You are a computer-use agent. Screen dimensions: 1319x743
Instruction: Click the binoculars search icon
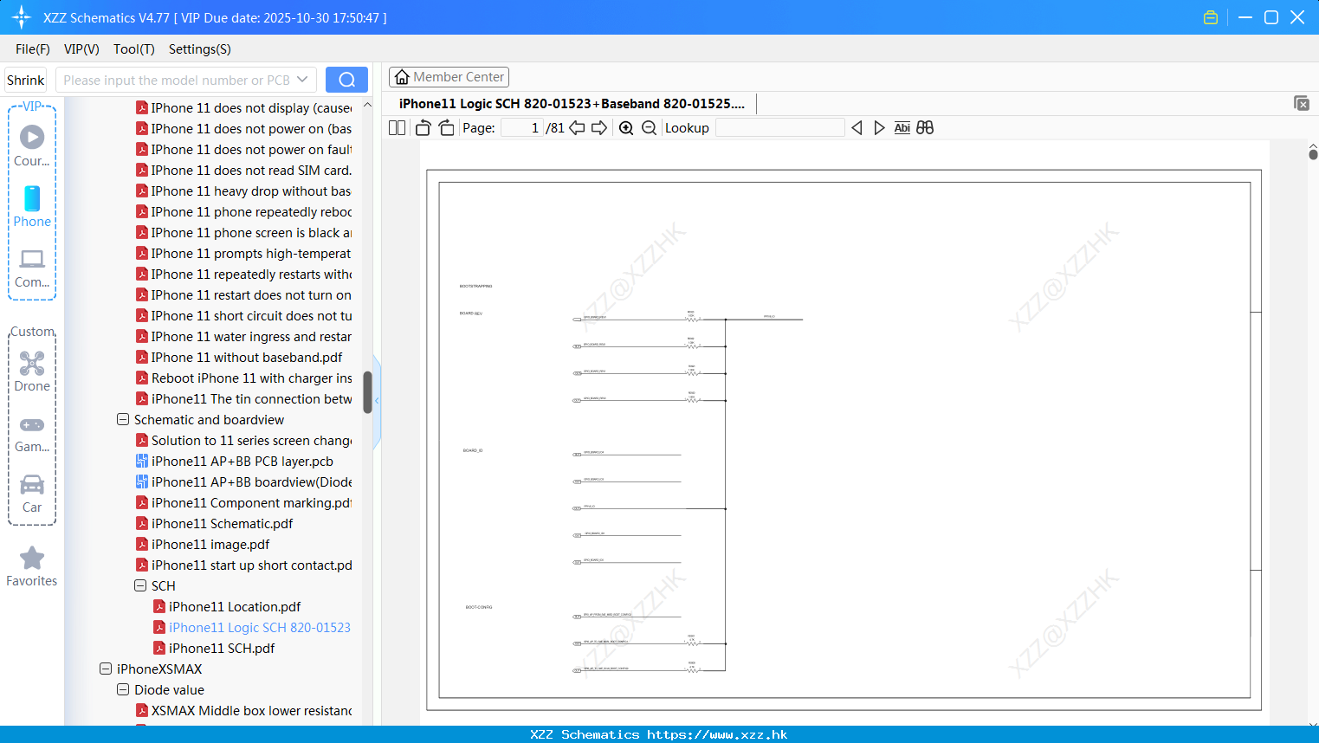click(925, 128)
